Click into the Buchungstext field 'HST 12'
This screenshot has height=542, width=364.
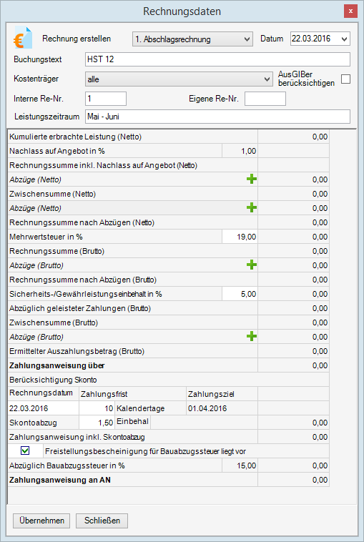(x=217, y=59)
